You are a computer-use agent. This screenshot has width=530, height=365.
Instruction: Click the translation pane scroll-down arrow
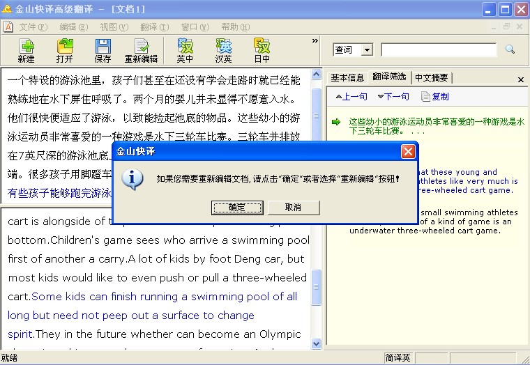317,343
